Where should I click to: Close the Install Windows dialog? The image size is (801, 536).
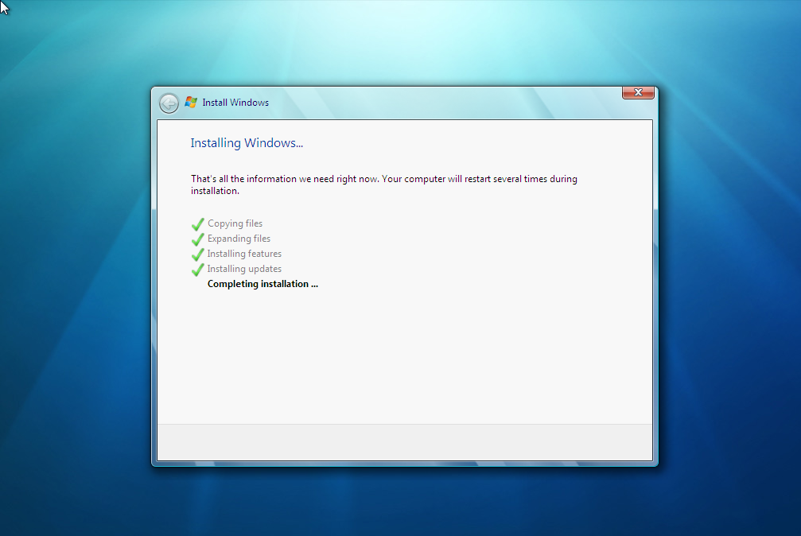point(638,92)
